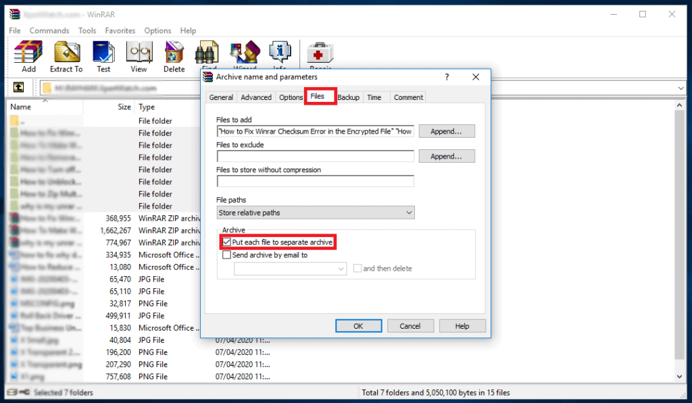This screenshot has height=403, width=692.
Task: Select the file sized 774,967
Action: pyautogui.click(x=104, y=242)
